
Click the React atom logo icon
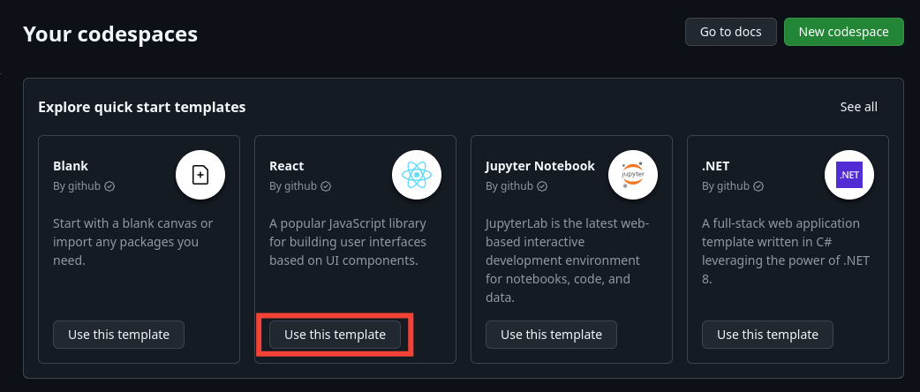(x=417, y=175)
